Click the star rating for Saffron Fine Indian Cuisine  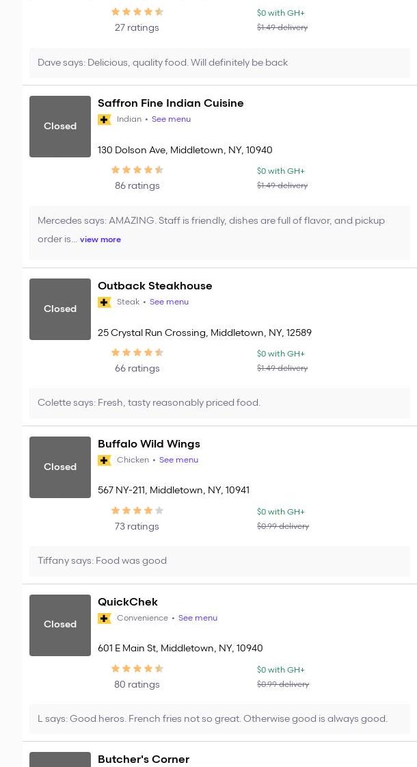pos(137,170)
